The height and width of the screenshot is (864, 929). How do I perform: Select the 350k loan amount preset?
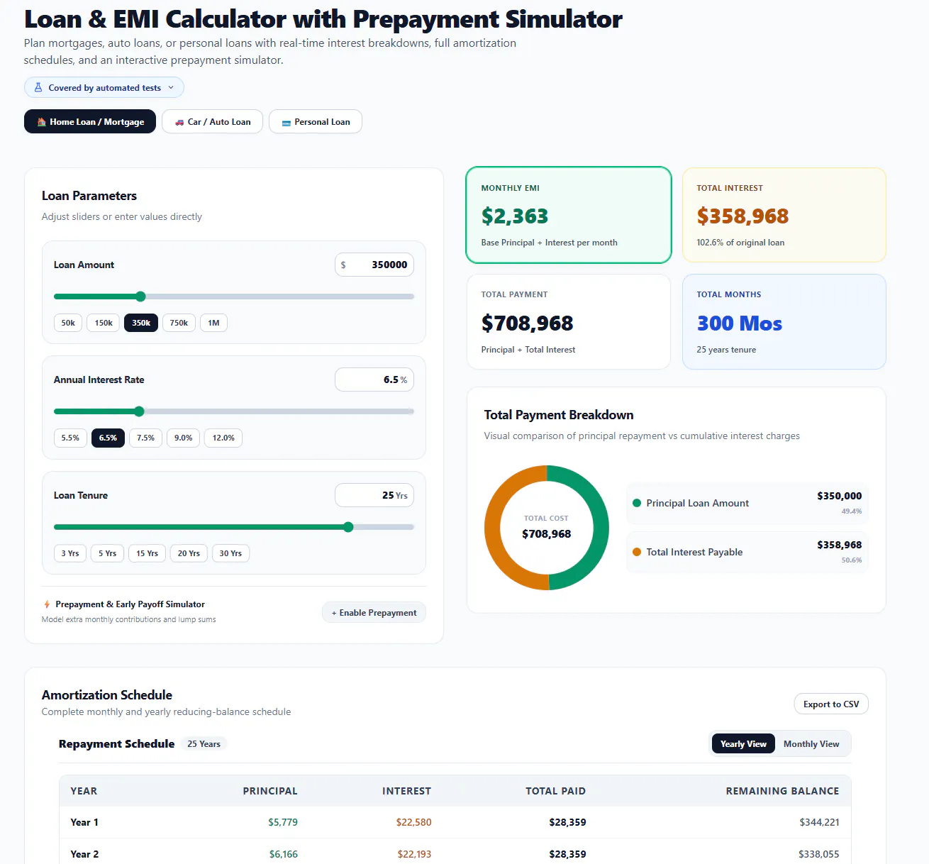coord(141,323)
